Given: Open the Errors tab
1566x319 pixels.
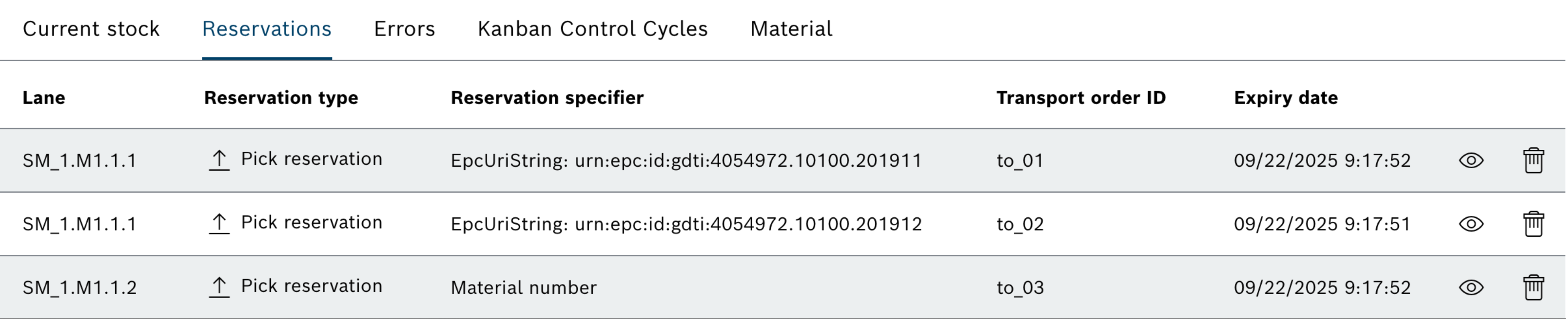Looking at the screenshot, I should [404, 29].
